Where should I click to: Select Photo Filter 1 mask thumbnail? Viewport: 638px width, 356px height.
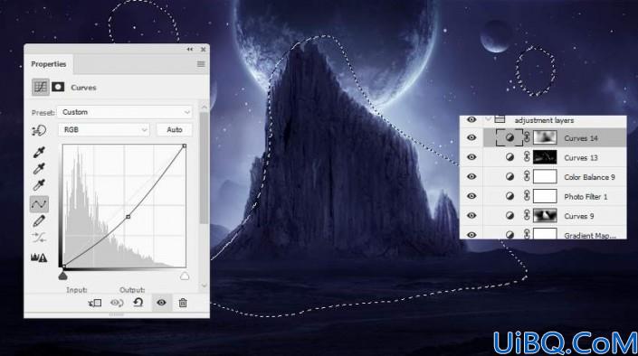tap(545, 196)
